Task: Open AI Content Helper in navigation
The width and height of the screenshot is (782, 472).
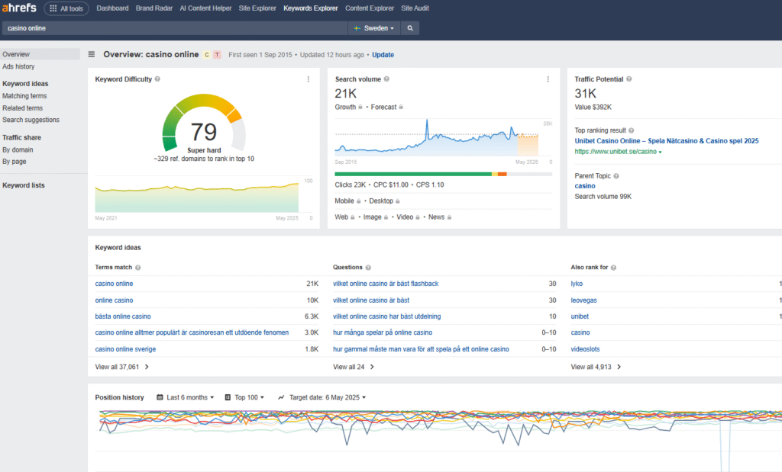Action: click(205, 8)
